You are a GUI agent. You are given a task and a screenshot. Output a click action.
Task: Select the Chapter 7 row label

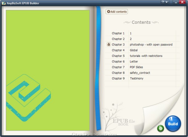click(x=118, y=67)
